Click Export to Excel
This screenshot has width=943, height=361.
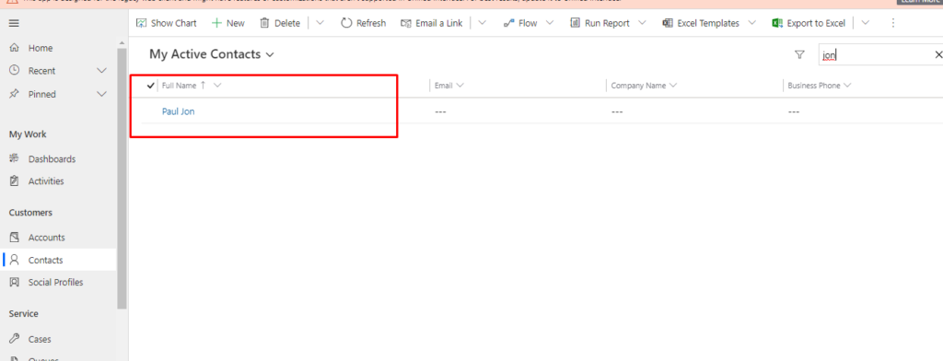click(809, 23)
